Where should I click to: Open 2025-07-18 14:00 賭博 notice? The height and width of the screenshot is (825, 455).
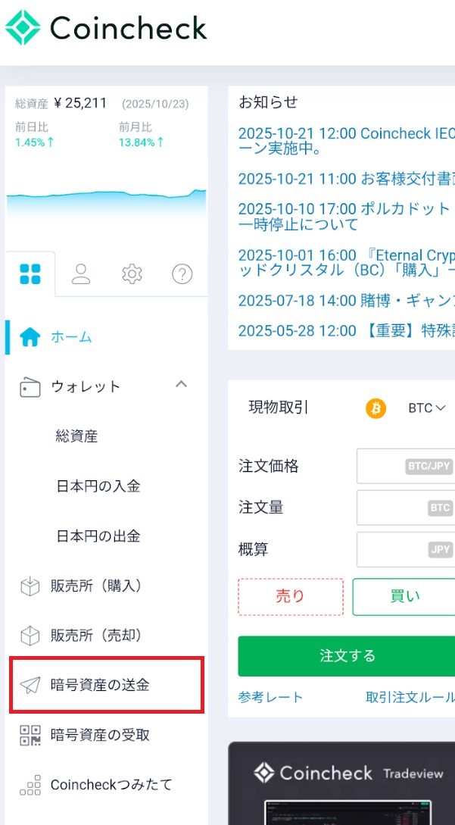[347, 301]
